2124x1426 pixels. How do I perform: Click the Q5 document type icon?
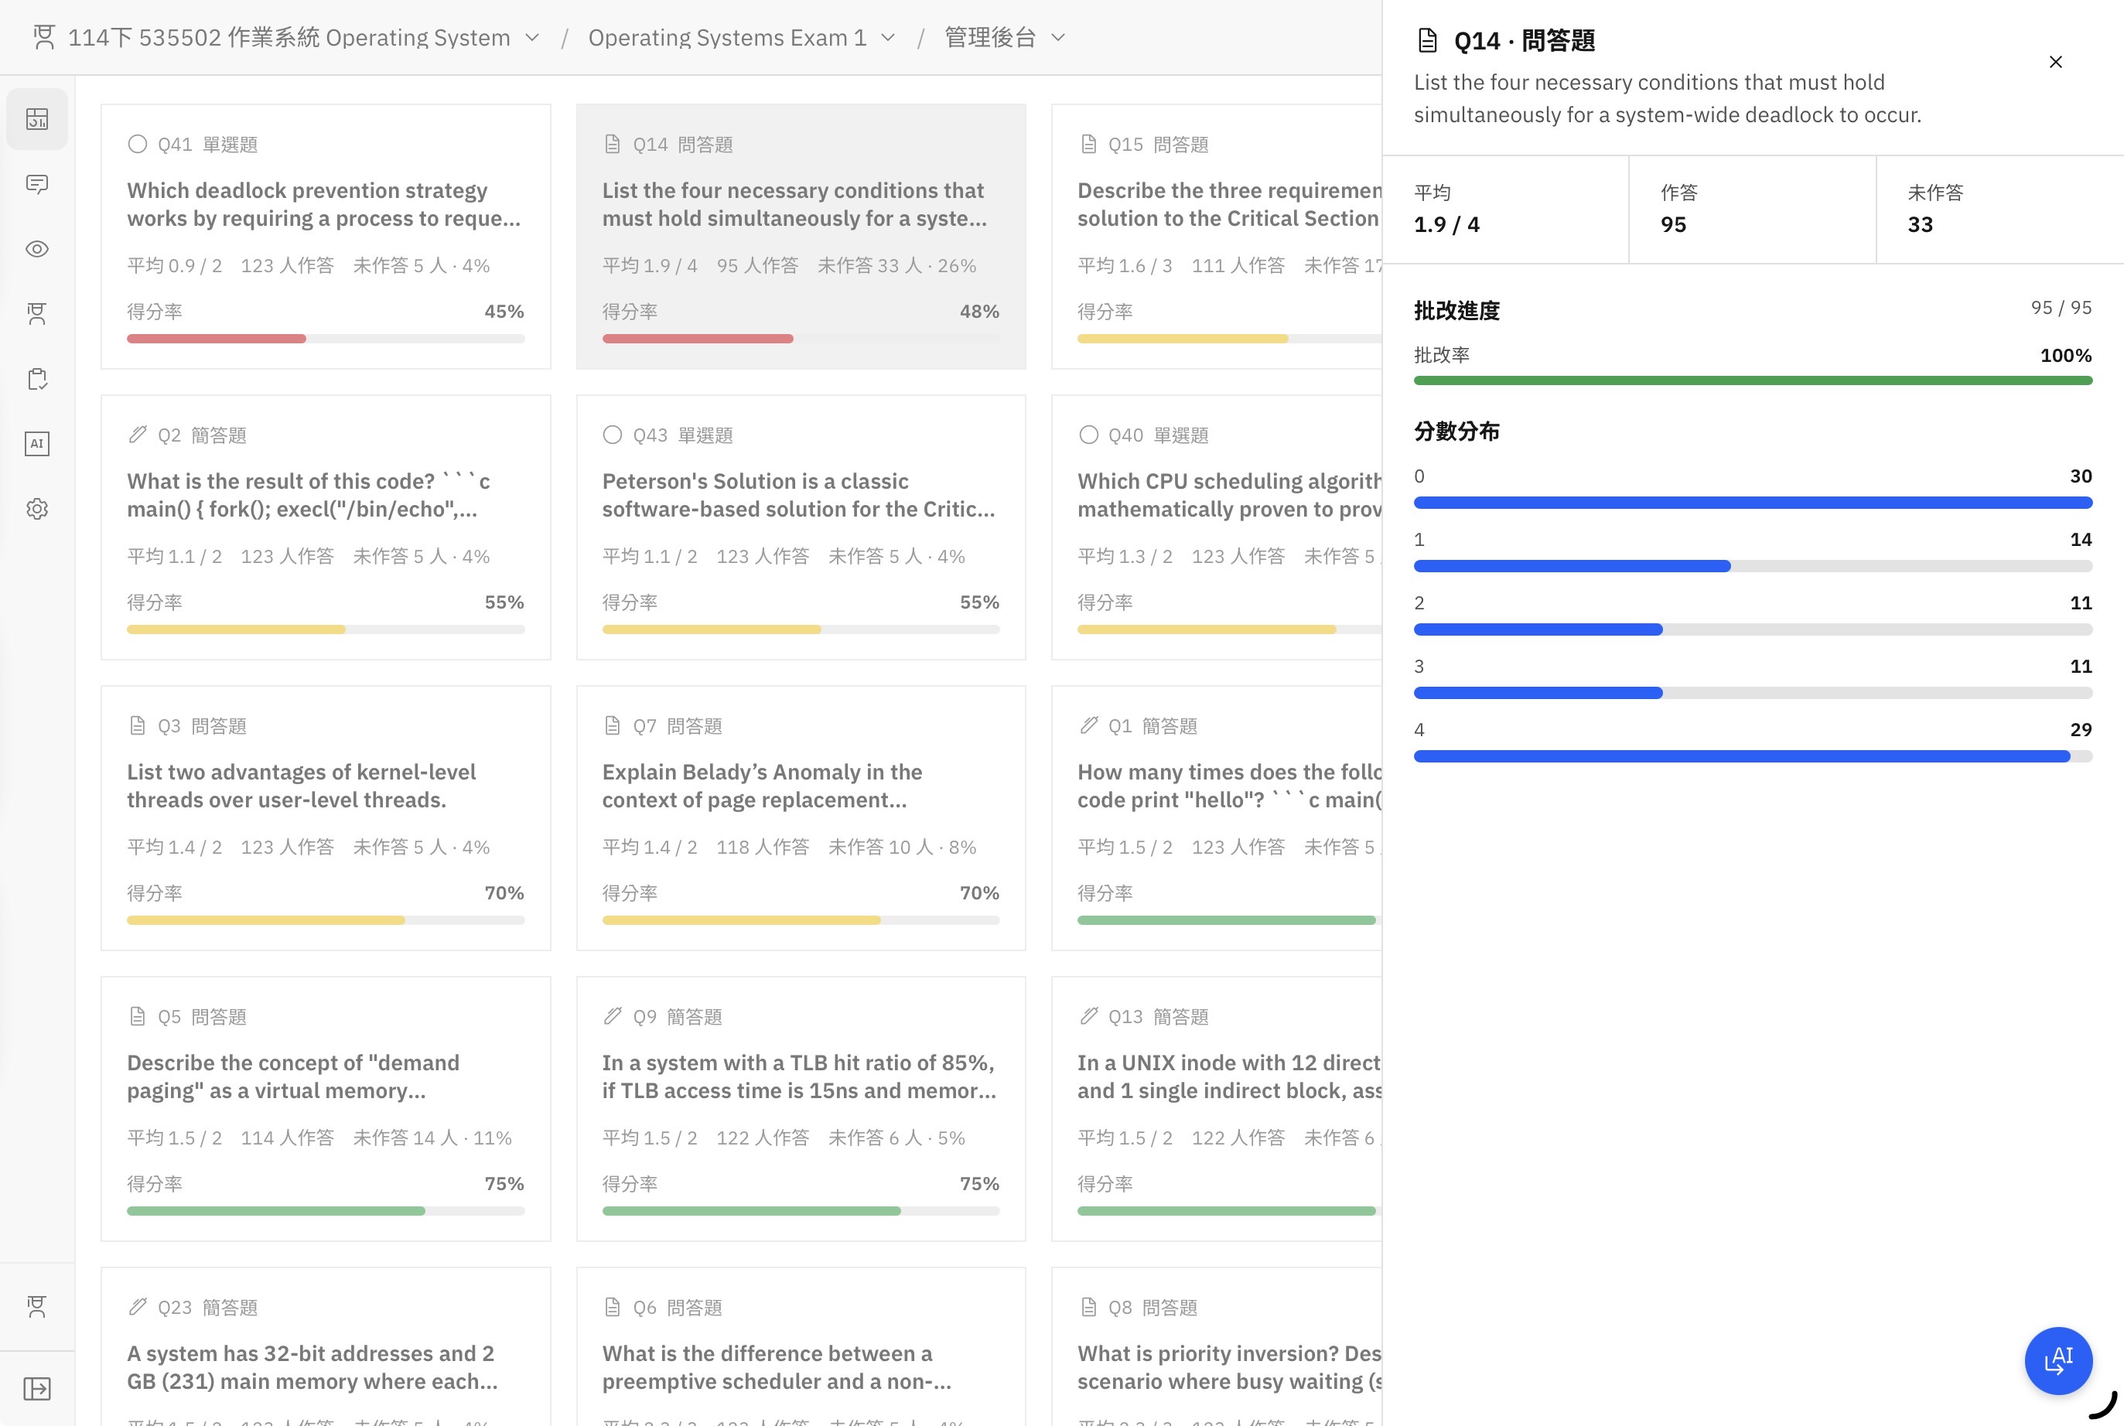[138, 1016]
